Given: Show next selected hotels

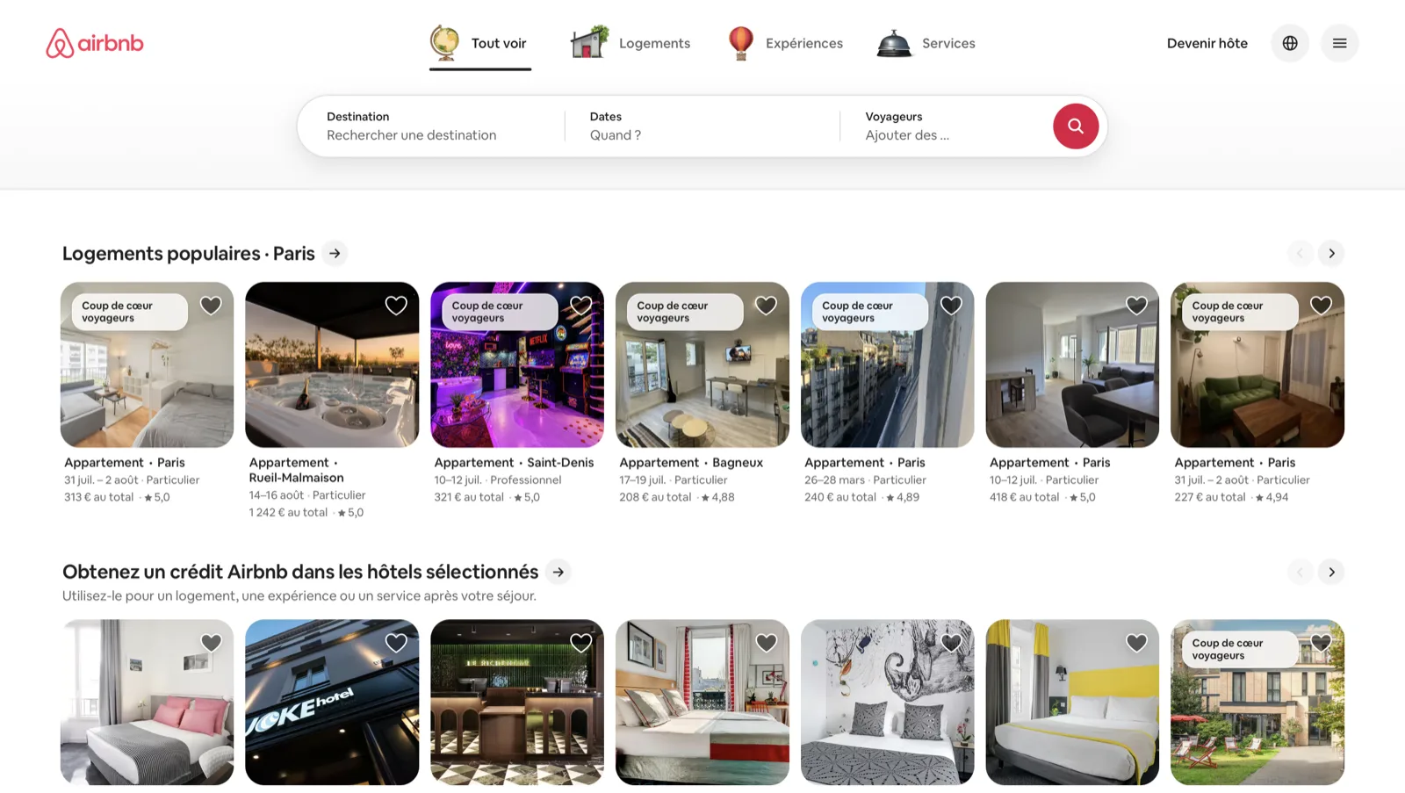Looking at the screenshot, I should [1331, 573].
